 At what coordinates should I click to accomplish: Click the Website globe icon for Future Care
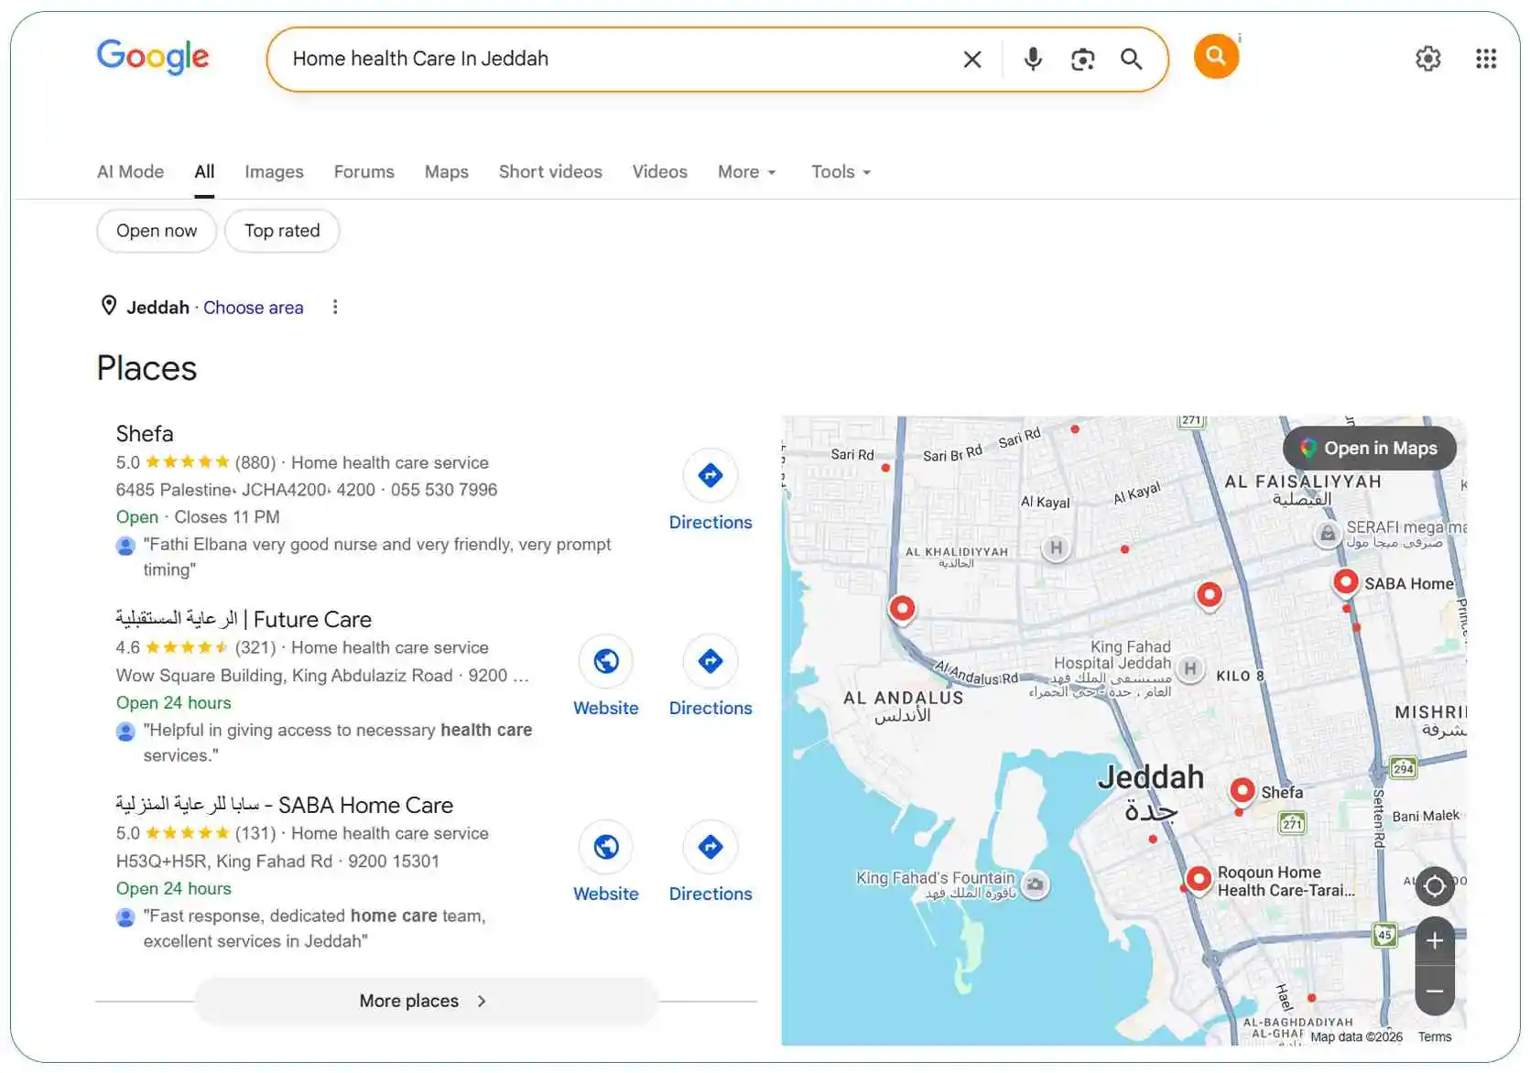pyautogui.click(x=606, y=661)
